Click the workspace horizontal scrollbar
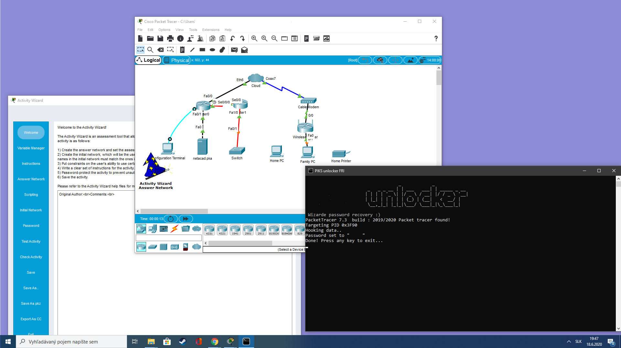621x348 pixels. pos(175,211)
